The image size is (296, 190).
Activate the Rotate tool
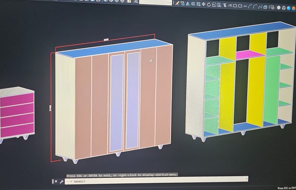point(209,4)
